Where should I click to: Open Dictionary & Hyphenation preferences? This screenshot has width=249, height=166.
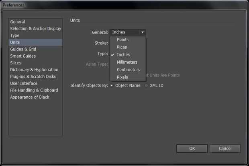click(x=36, y=70)
